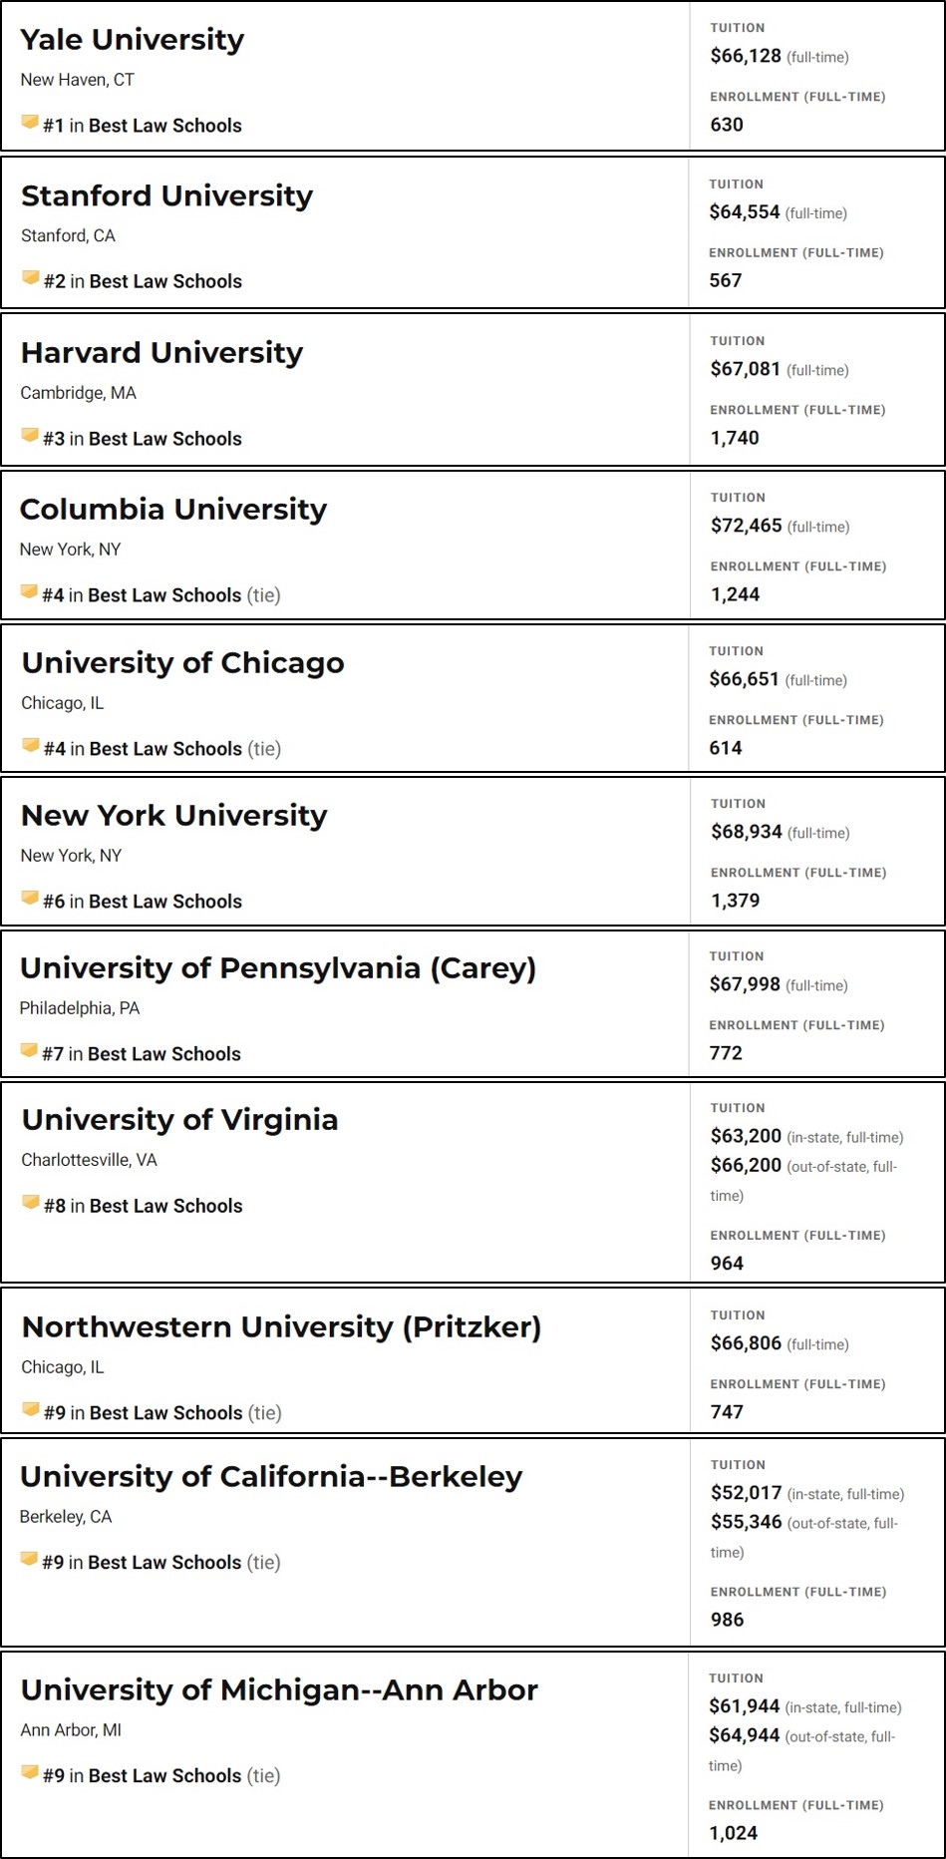Open the Stanford University listing
The image size is (946, 1859).
[x=167, y=196]
